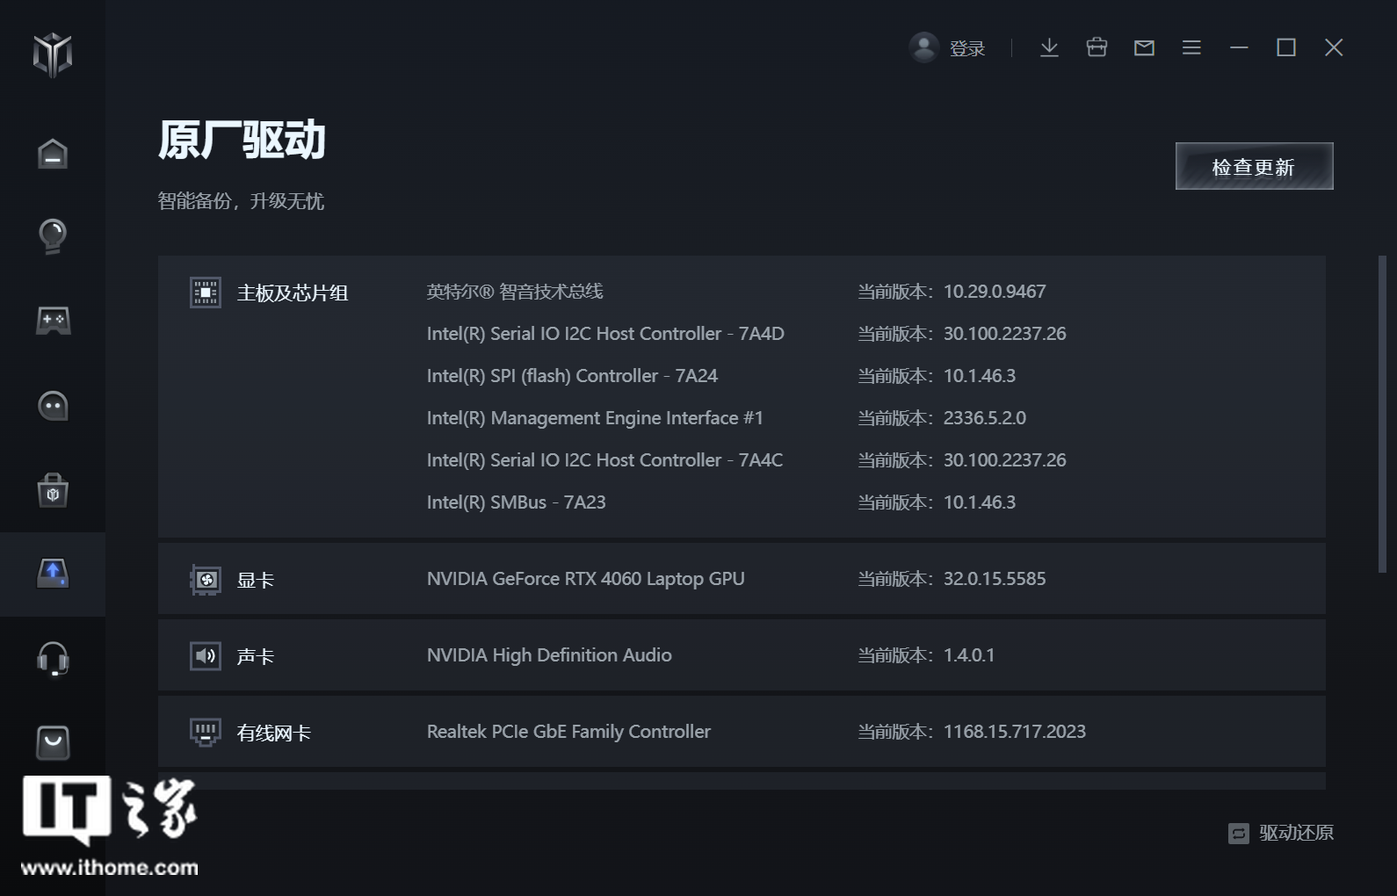Select the 有线网卡 Realtek PCIe GbE row
This screenshot has width=1397, height=896.
[741, 732]
